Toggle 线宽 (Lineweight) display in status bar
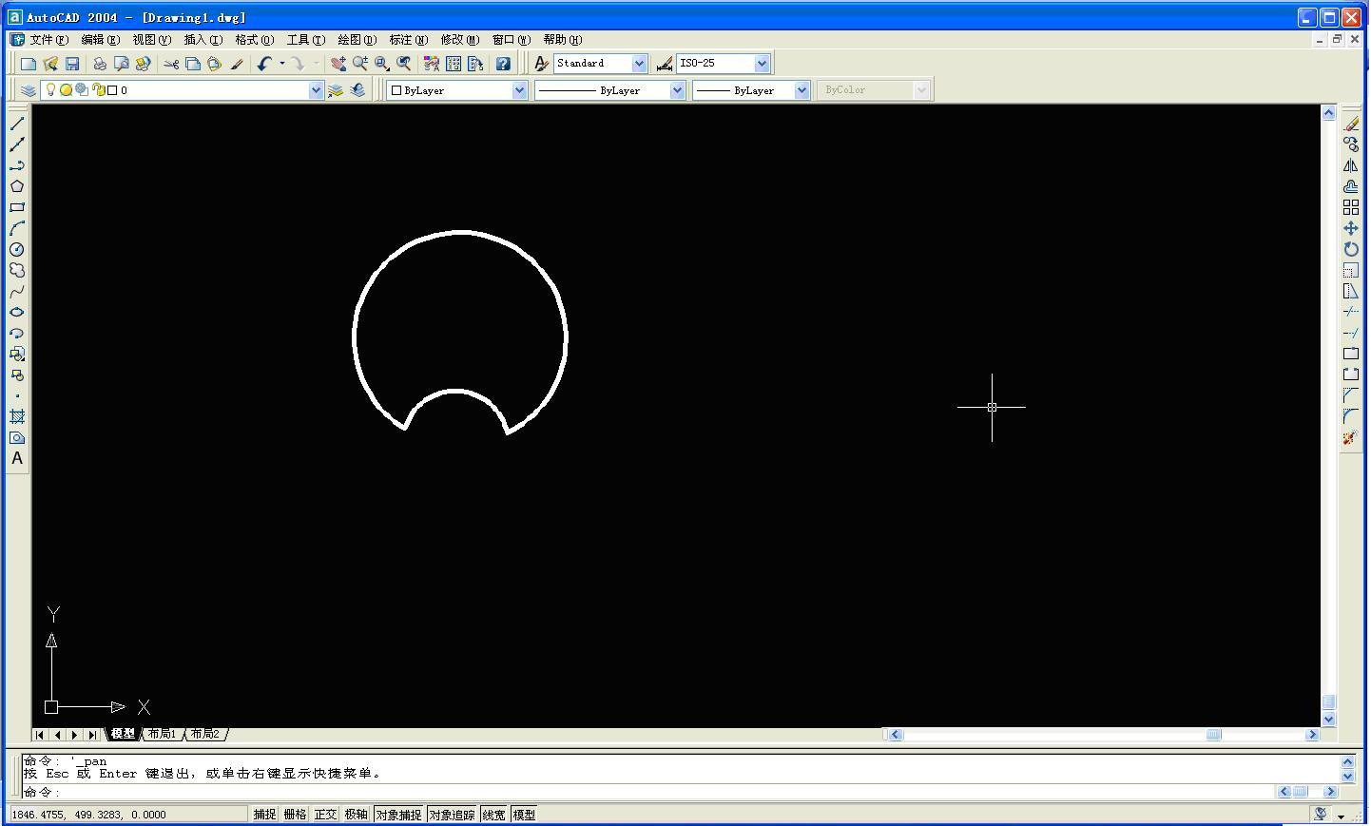 pyautogui.click(x=493, y=815)
